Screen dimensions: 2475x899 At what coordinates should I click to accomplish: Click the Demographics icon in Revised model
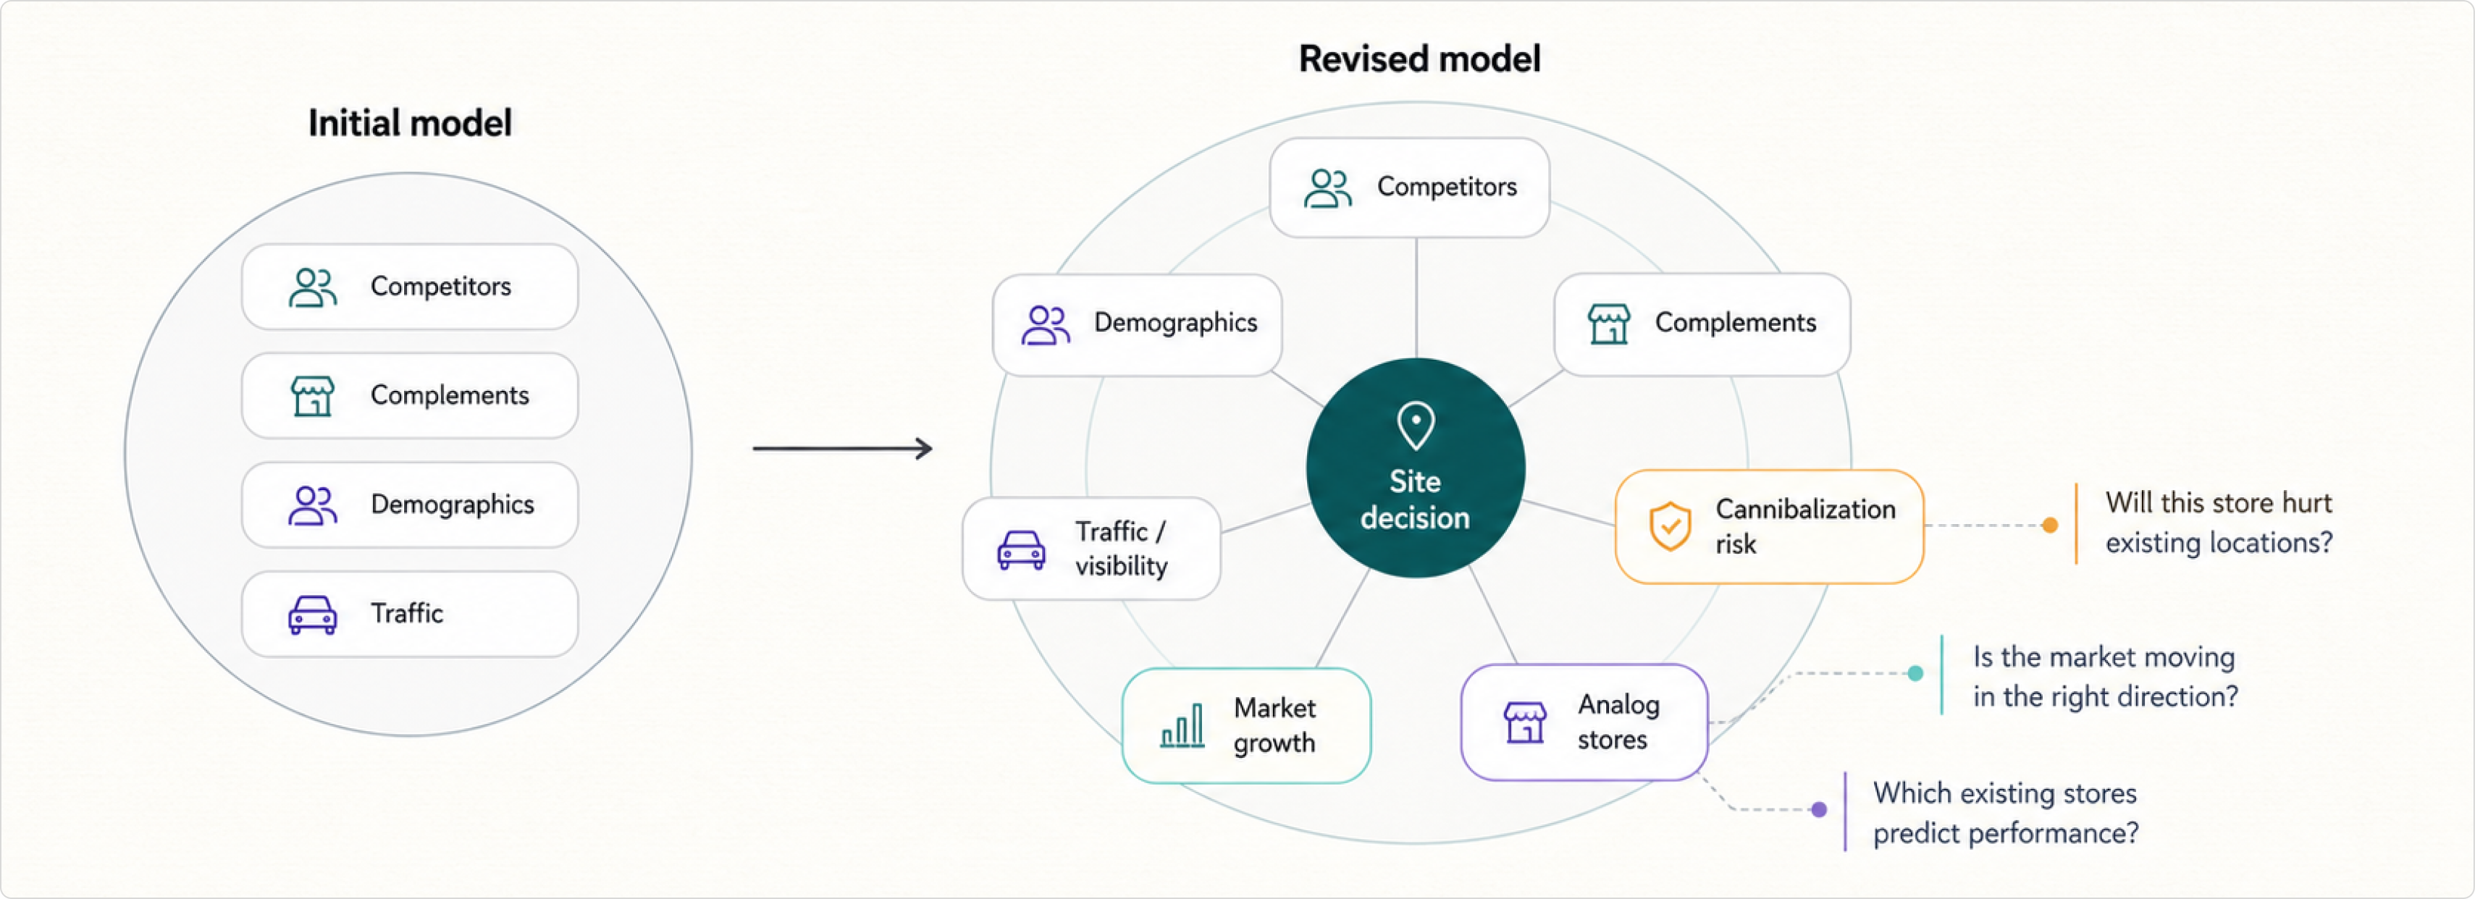click(x=1044, y=324)
